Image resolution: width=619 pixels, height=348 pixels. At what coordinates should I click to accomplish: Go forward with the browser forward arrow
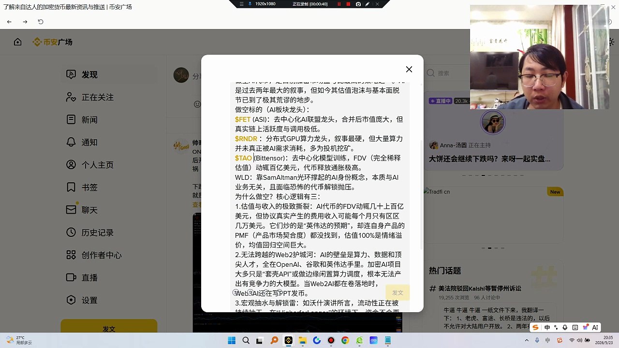[25, 22]
